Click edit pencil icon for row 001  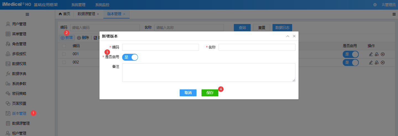click(x=371, y=54)
